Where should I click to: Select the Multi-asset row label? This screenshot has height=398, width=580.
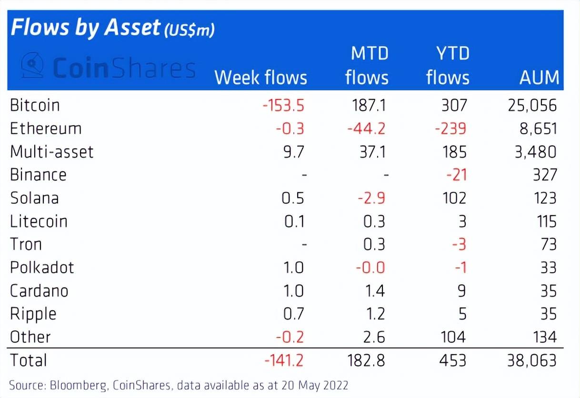point(52,152)
